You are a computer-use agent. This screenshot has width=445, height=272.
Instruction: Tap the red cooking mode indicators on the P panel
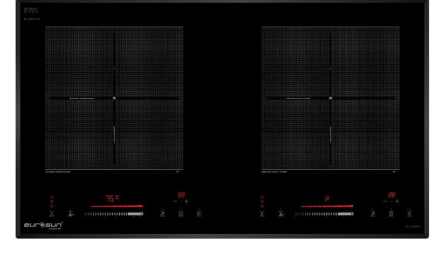262,201
